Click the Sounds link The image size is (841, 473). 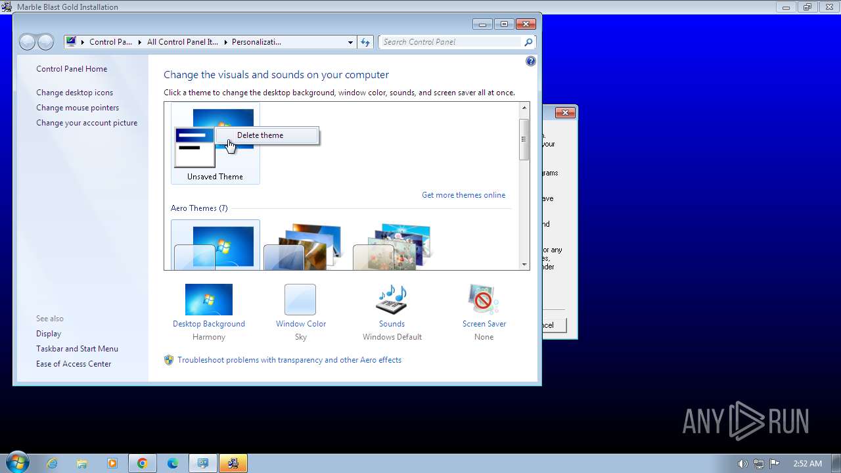click(392, 324)
